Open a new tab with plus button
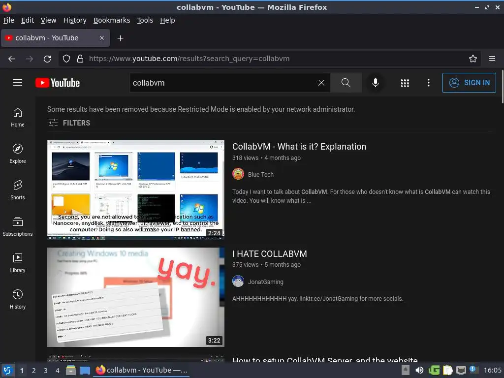This screenshot has height=378, width=504. [120, 38]
